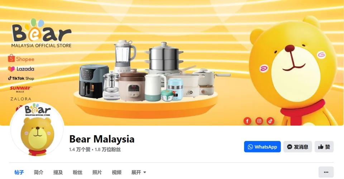The width and height of the screenshot is (344, 179).
Task: Open the 1.8 万位粉丝 followers link
Action: tap(108, 150)
